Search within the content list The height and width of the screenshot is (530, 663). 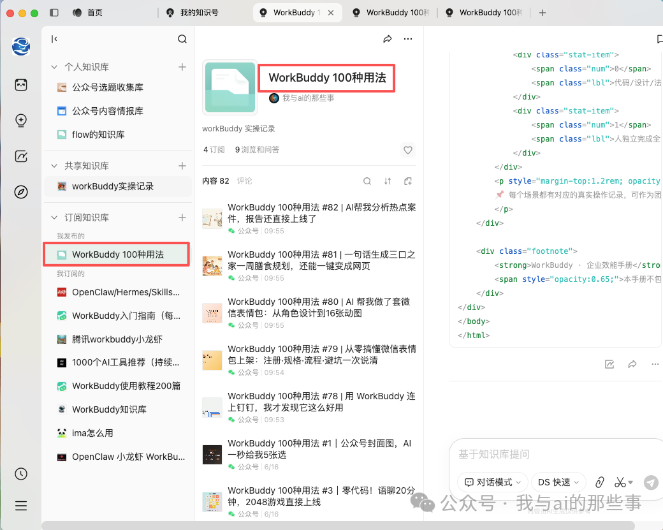pyautogui.click(x=367, y=181)
